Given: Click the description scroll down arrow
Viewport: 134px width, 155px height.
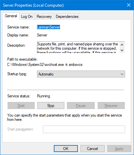Looking at the screenshot, I should coord(122,50).
